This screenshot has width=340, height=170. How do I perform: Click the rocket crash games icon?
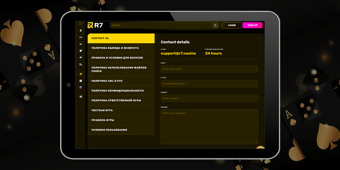pos(80,50)
